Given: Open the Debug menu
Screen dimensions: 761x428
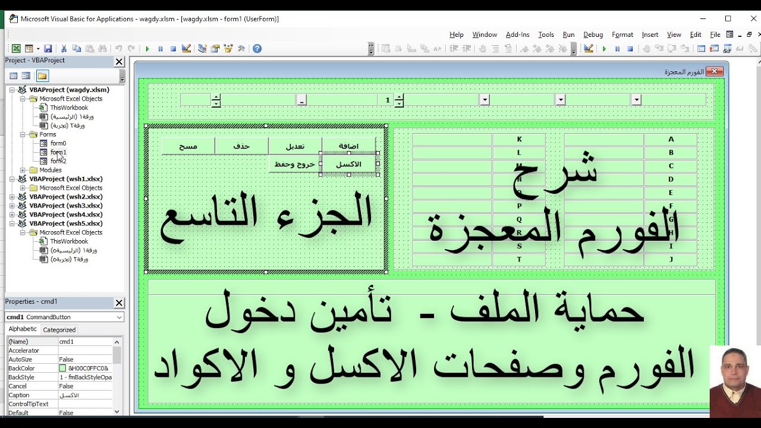Looking at the screenshot, I should pos(593,34).
